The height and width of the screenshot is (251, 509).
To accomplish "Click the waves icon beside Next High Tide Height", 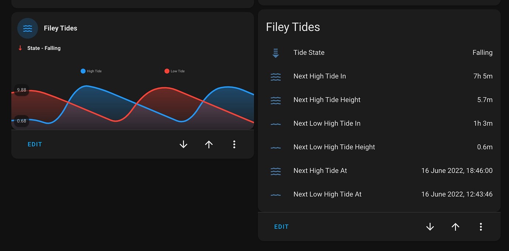I will click(x=276, y=100).
